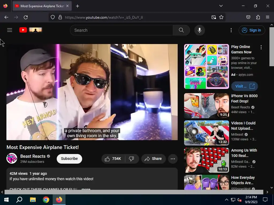The image size is (274, 205).
Task: Open Play Online Games ad thumbnail
Action: 206,66
